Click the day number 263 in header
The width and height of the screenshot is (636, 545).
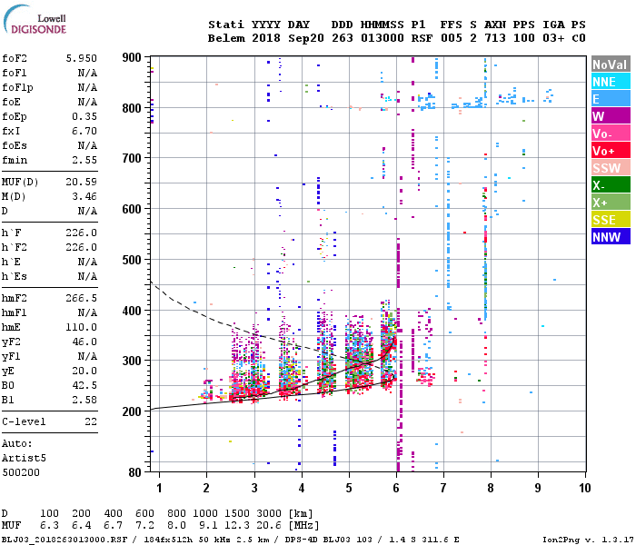click(342, 38)
